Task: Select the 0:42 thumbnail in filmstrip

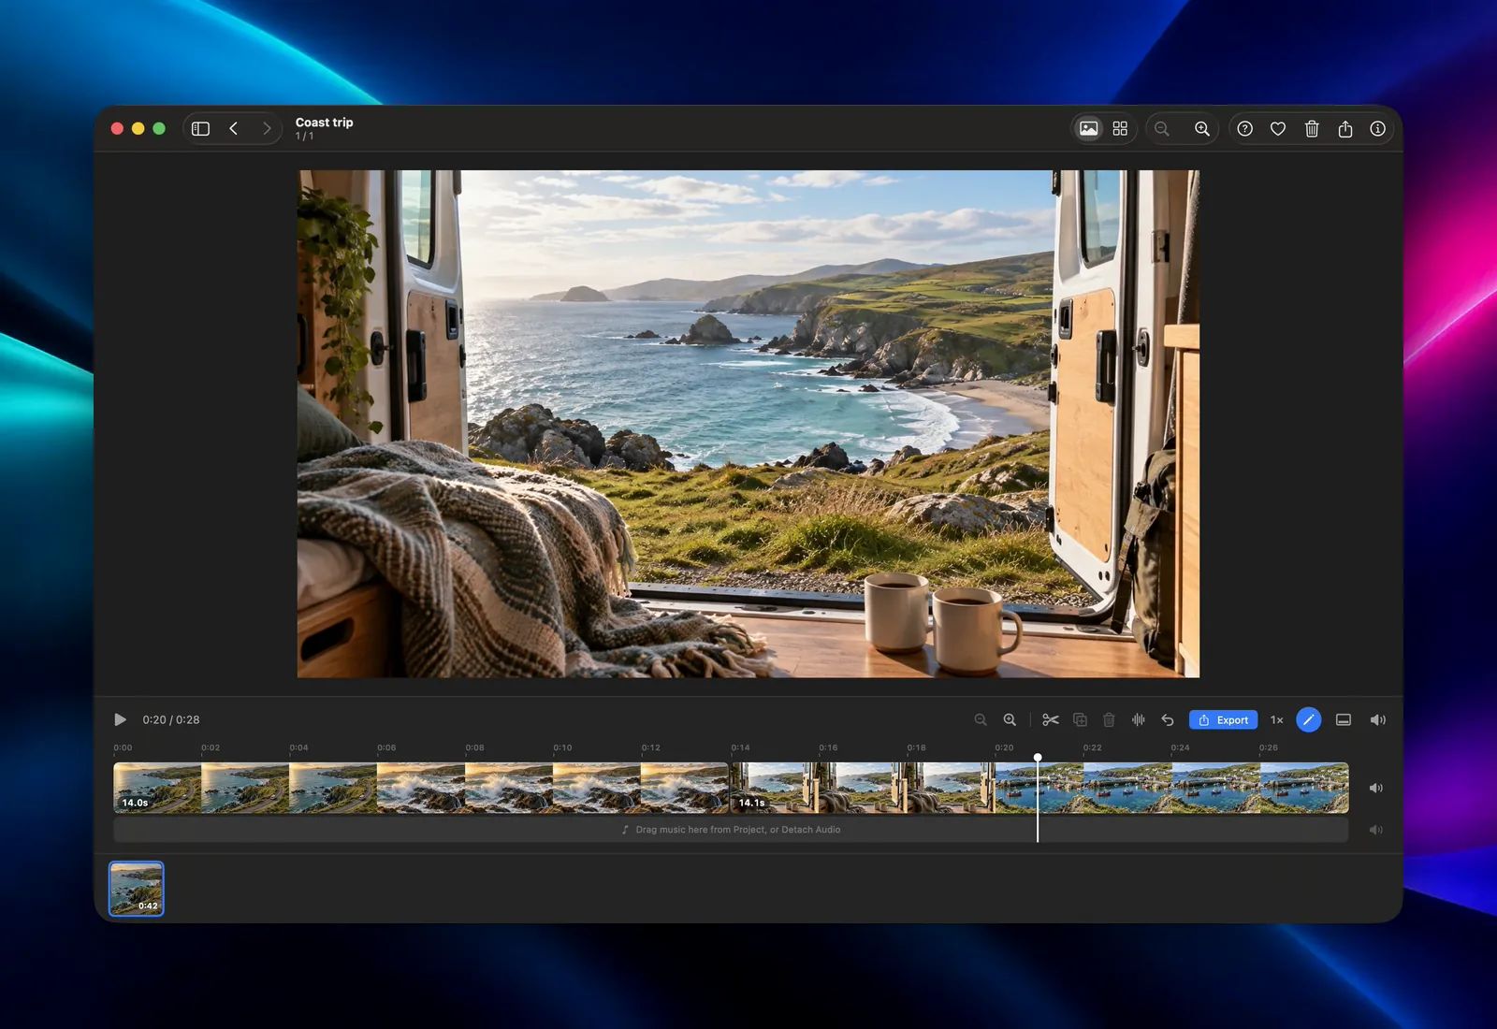Action: pyautogui.click(x=137, y=889)
